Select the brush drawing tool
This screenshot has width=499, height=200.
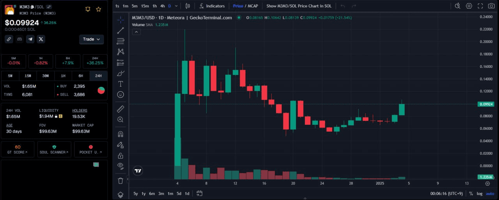120,73
